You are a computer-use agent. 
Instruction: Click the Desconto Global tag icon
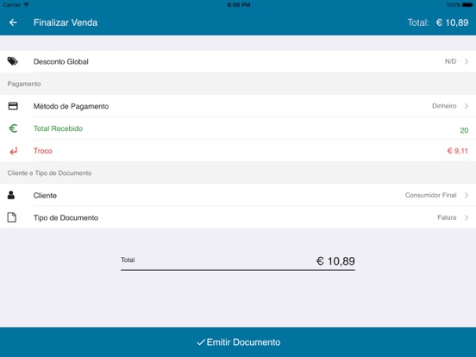click(12, 61)
